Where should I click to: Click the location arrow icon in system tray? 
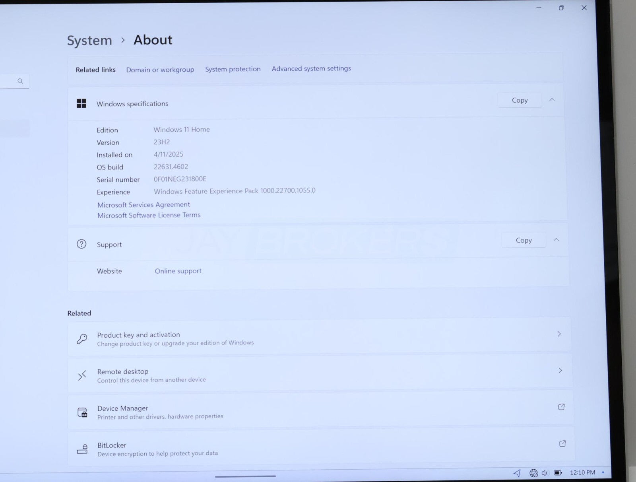point(517,473)
